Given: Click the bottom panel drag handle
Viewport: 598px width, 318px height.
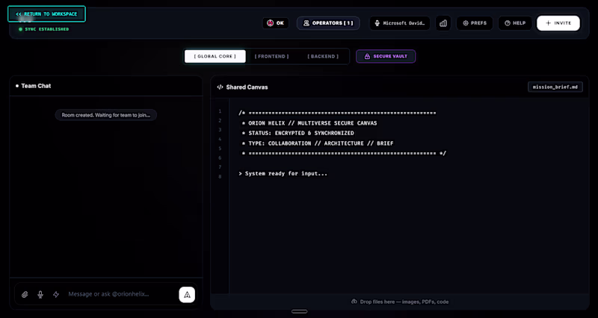Looking at the screenshot, I should (x=300, y=311).
